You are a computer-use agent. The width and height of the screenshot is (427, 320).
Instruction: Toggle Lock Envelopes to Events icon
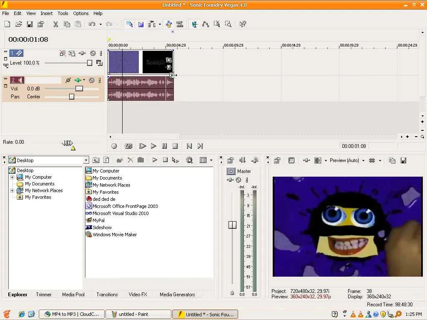click(169, 24)
